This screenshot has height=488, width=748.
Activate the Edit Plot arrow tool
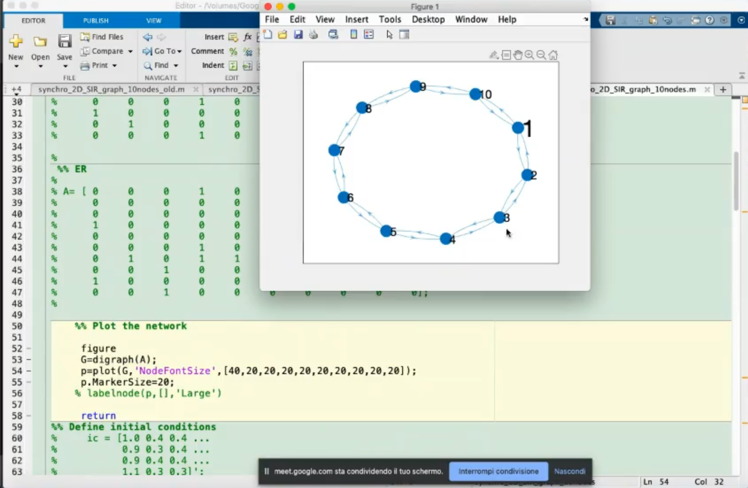pyautogui.click(x=389, y=35)
